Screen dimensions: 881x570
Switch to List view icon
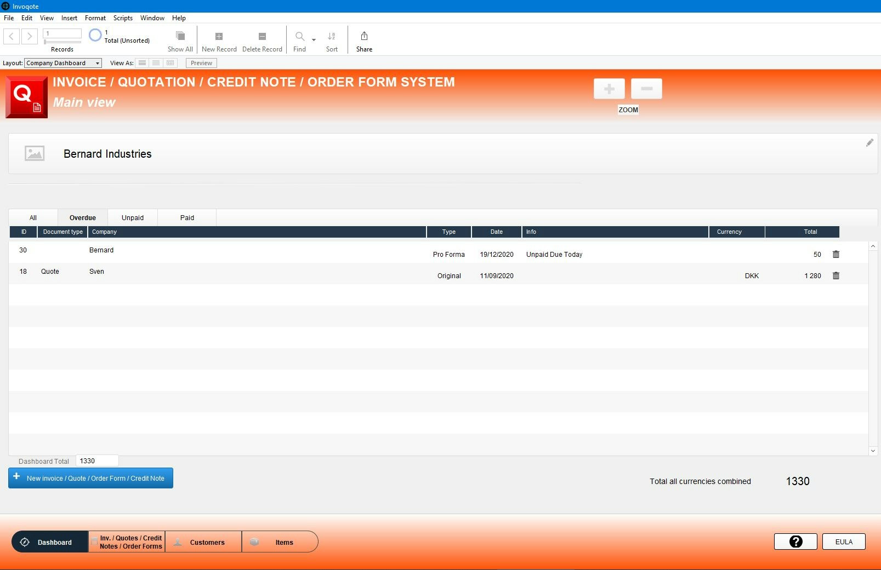(156, 63)
